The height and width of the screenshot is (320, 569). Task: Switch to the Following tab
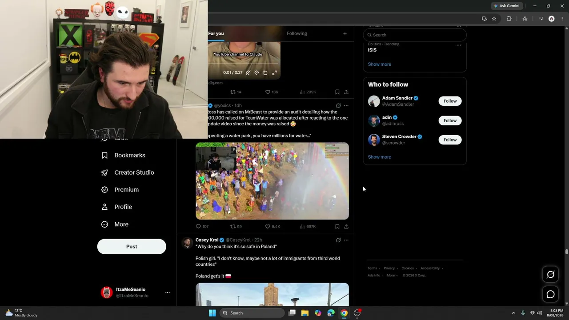(297, 33)
